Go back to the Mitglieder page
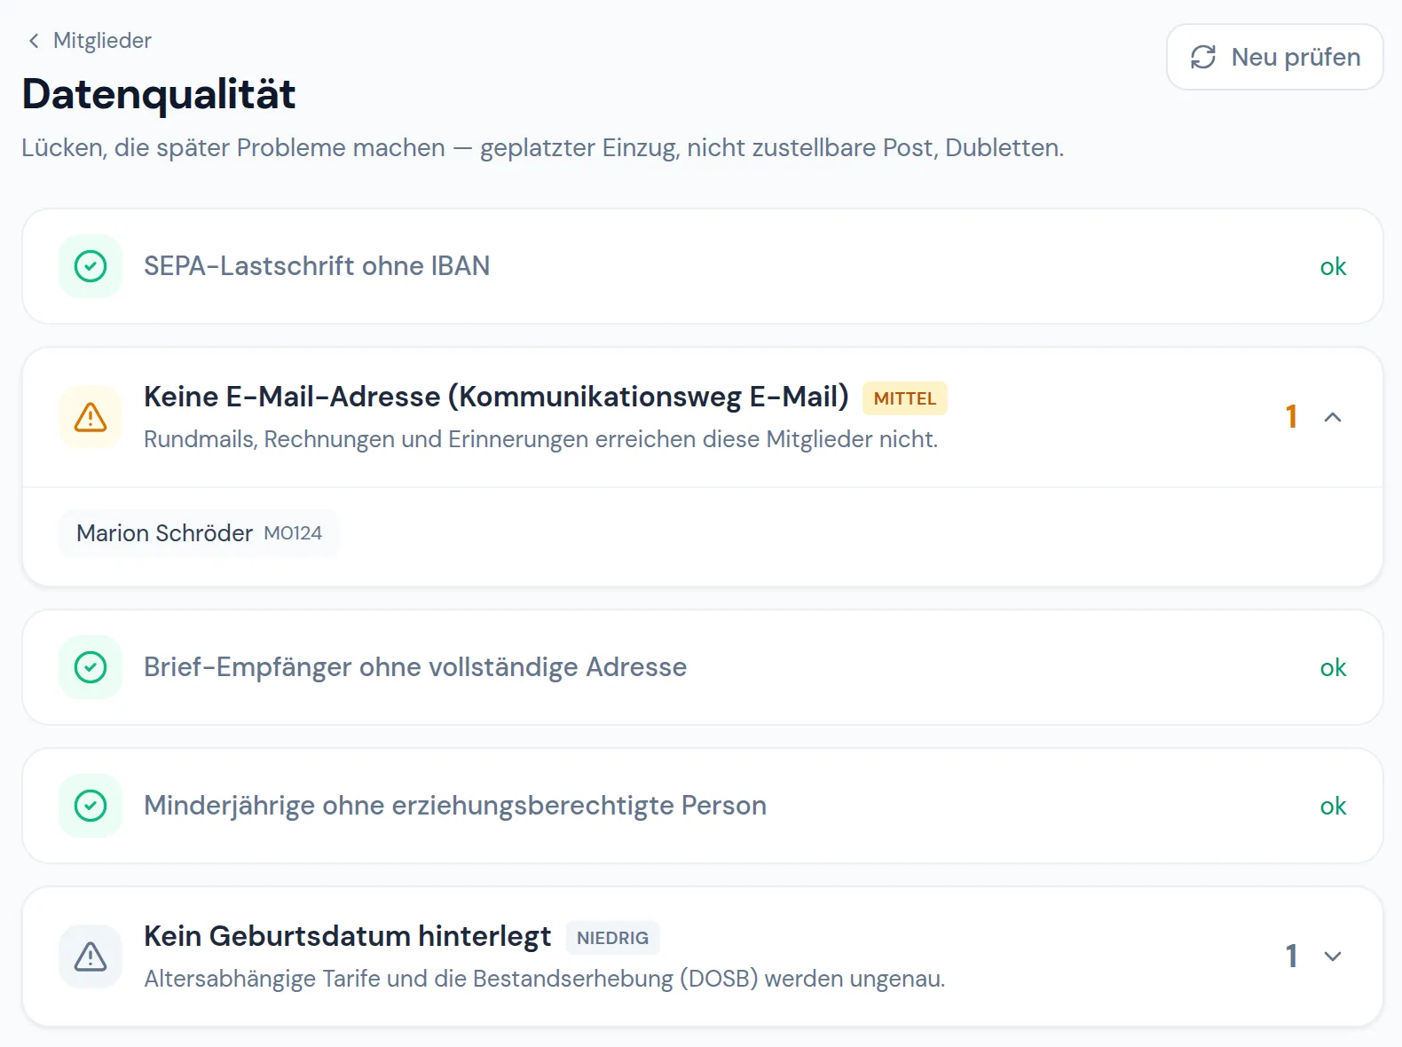The height and width of the screenshot is (1047, 1402). tap(89, 41)
